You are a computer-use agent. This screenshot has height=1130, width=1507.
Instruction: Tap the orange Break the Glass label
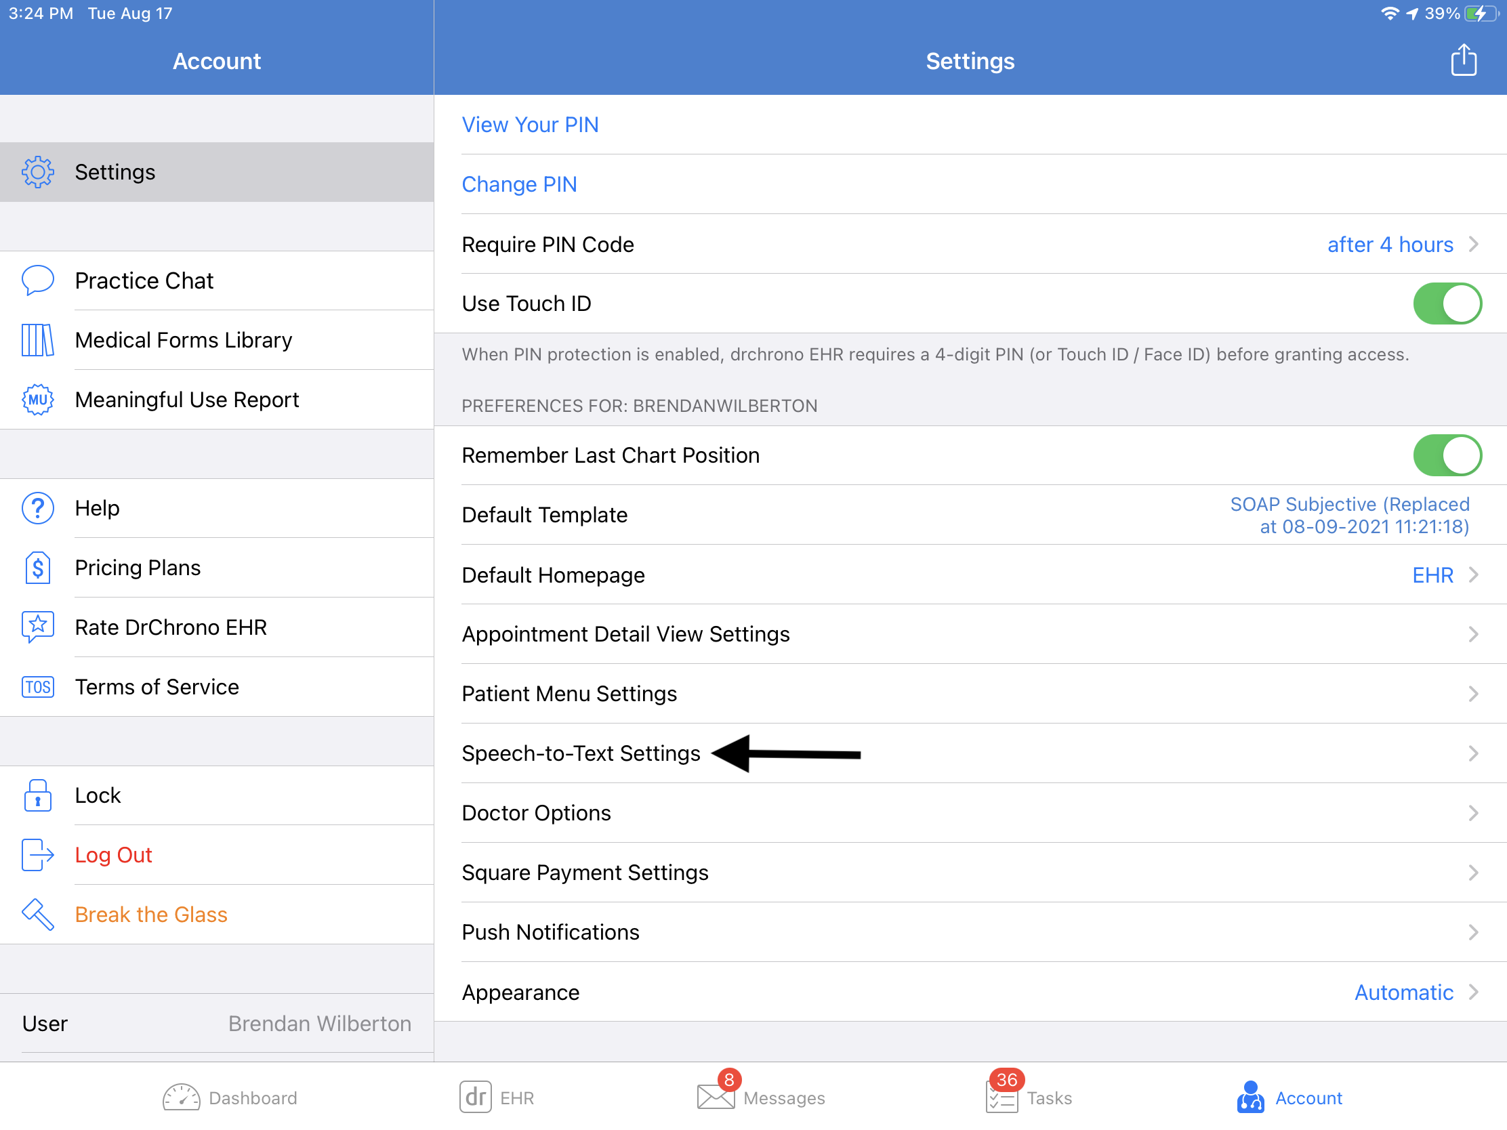tap(150, 914)
